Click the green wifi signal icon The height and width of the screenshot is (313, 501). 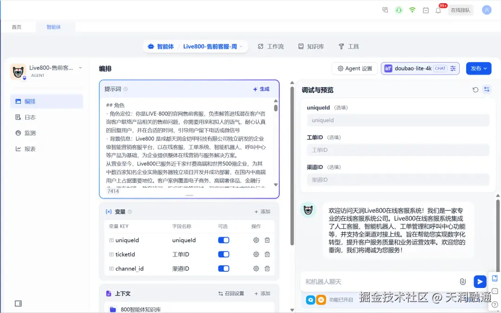[x=412, y=10]
